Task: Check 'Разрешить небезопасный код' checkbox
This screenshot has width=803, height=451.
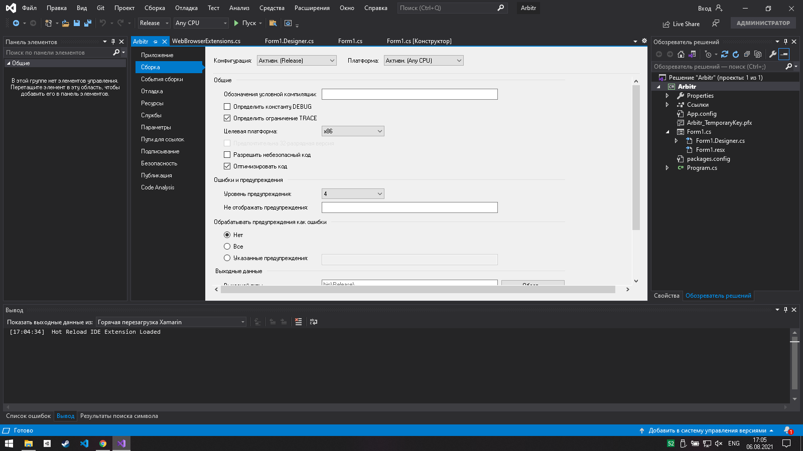Action: (x=227, y=155)
